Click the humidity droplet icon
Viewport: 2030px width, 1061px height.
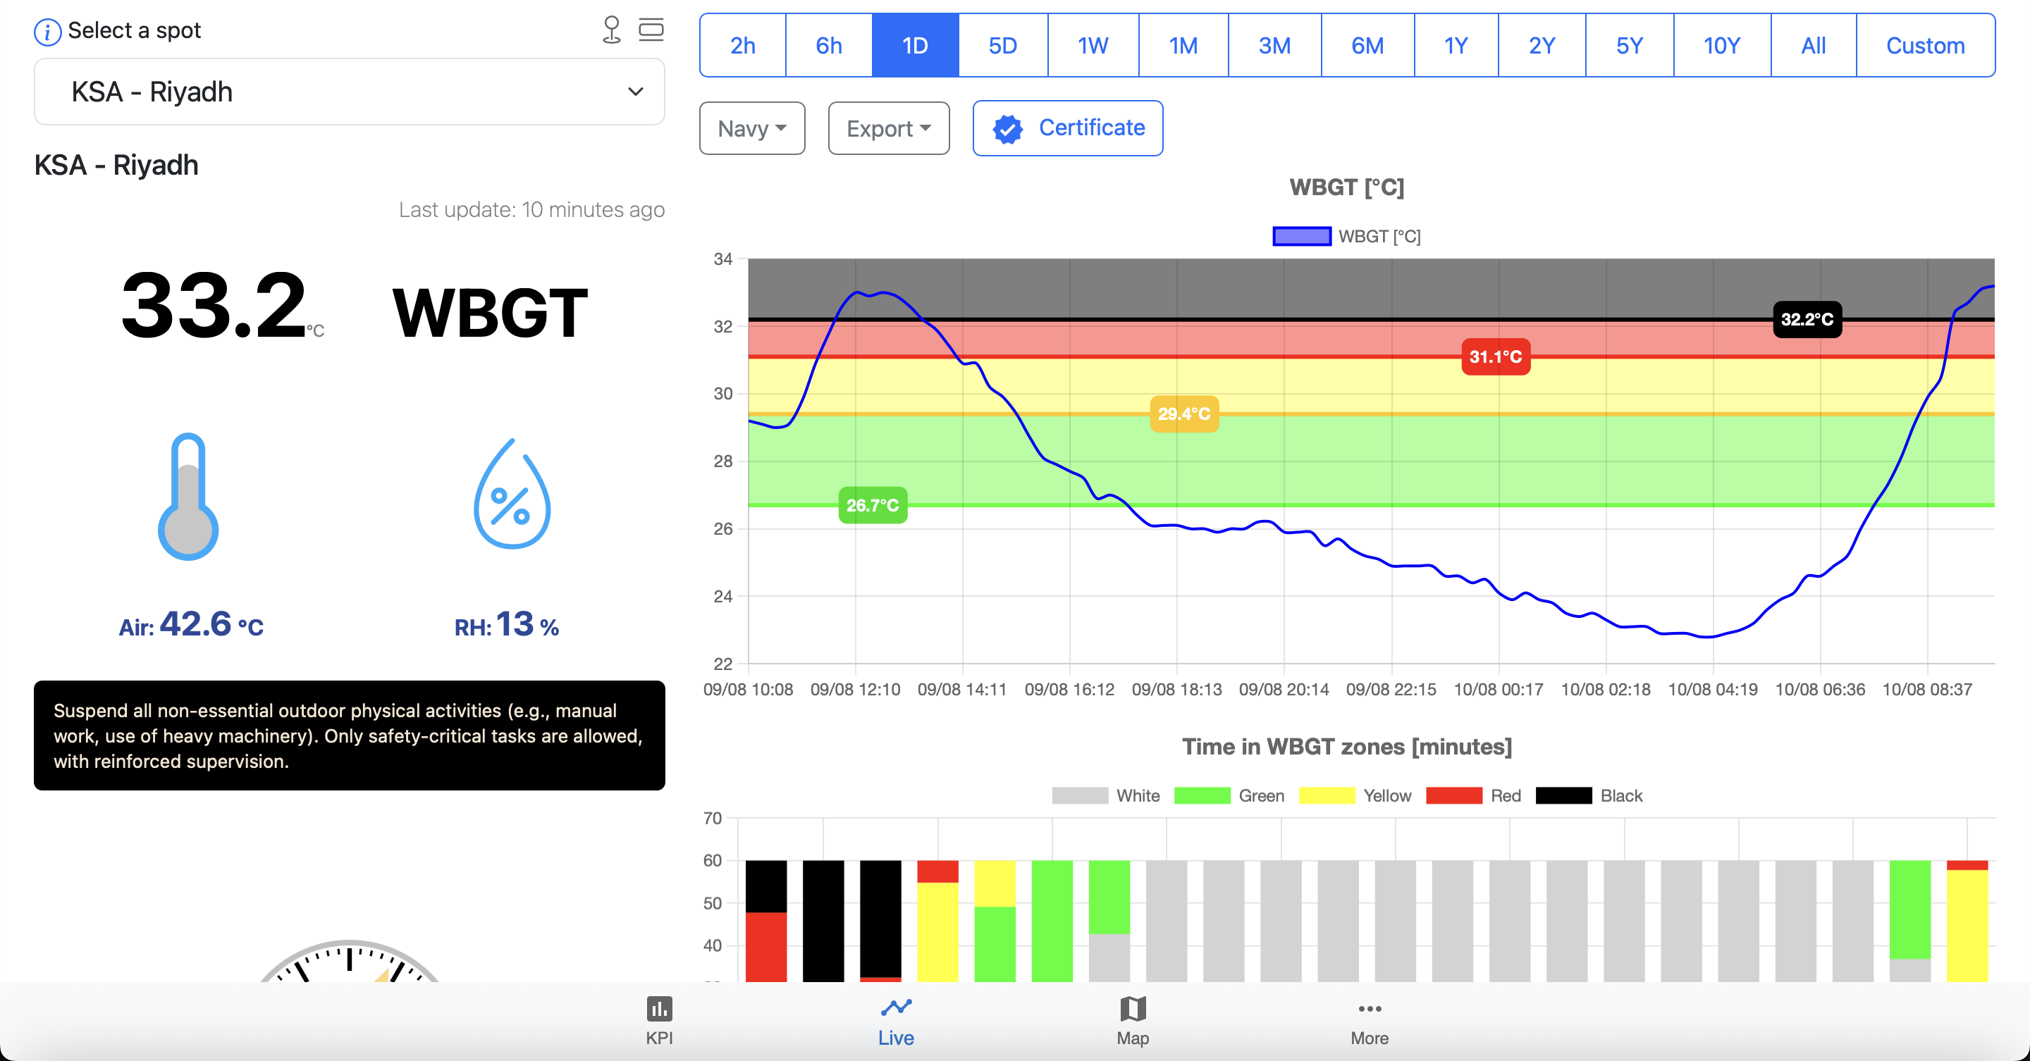[x=512, y=494]
